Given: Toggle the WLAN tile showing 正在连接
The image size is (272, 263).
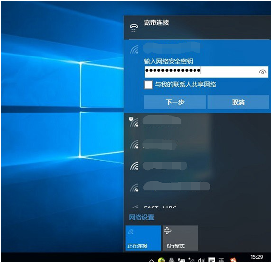Looking at the screenshot, I should [x=143, y=238].
